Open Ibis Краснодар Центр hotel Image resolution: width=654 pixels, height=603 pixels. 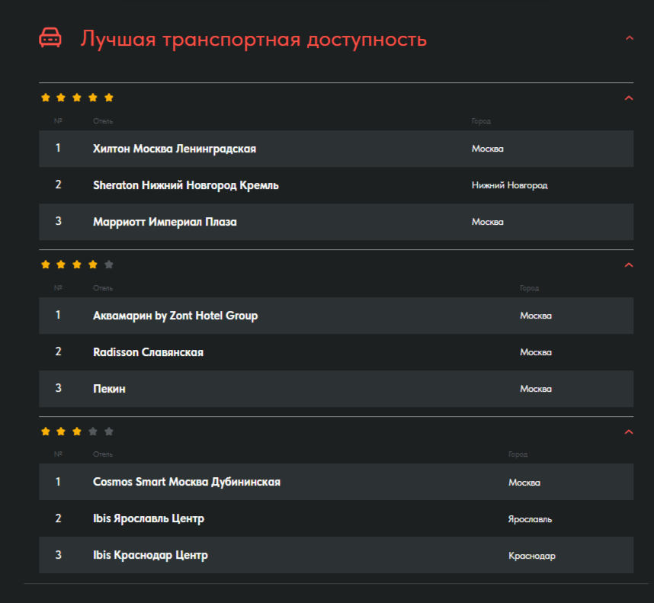click(150, 555)
